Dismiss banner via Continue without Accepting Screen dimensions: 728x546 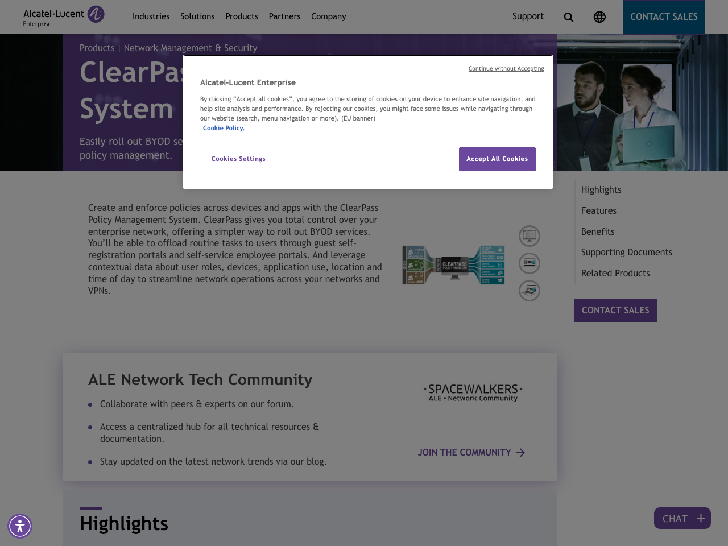coord(506,67)
